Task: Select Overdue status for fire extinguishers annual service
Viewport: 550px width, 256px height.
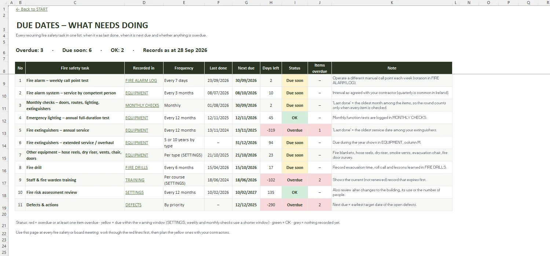Action: (x=294, y=130)
